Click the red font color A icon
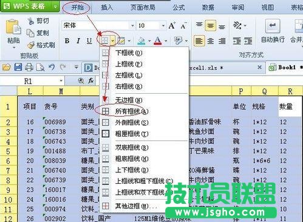303x222 pixels. coord(158,41)
